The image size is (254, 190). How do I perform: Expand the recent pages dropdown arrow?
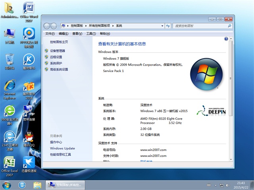pyautogui.click(x=58, y=26)
